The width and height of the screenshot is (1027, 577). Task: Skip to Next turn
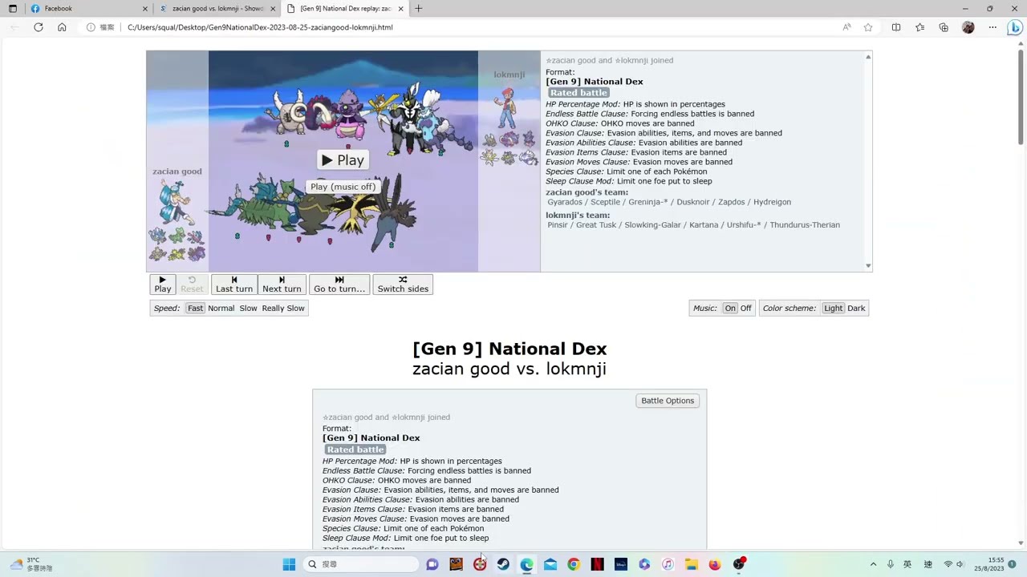click(x=282, y=284)
